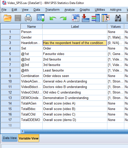Click the highlighted 'Has the respondent heard' label field
Viewport: 128px width, 148px height.
tap(75, 43)
